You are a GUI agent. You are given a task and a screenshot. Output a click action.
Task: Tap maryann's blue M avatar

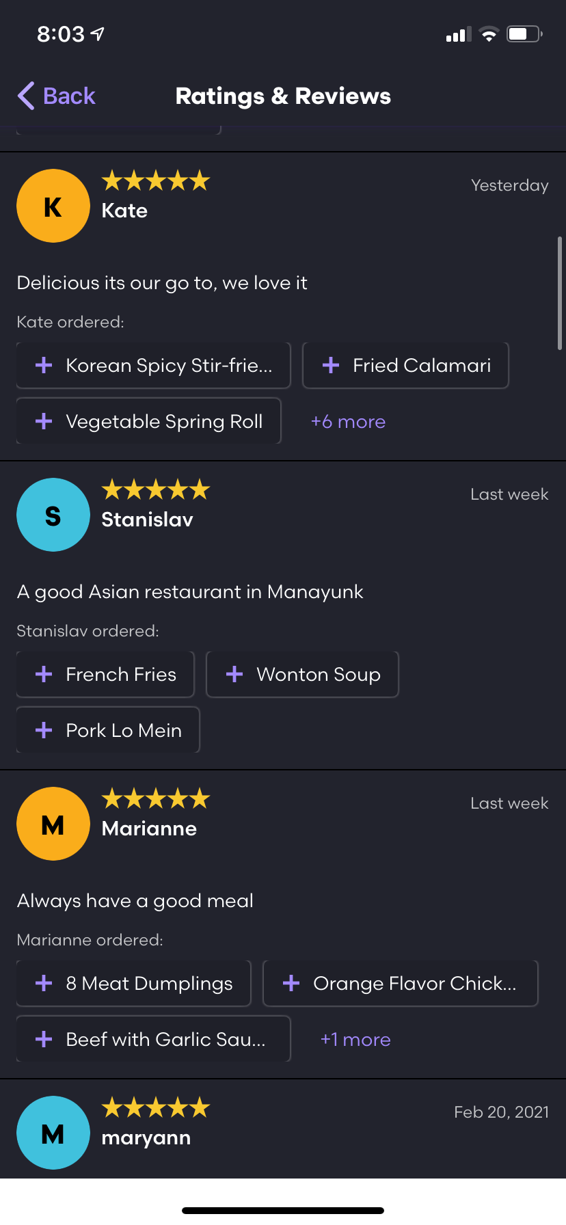point(53,1133)
